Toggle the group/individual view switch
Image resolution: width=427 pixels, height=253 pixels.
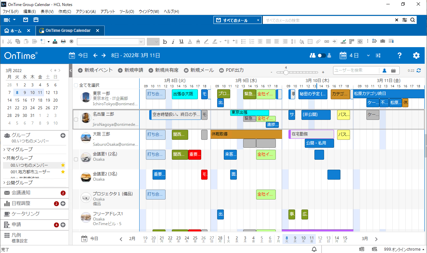click(321, 55)
